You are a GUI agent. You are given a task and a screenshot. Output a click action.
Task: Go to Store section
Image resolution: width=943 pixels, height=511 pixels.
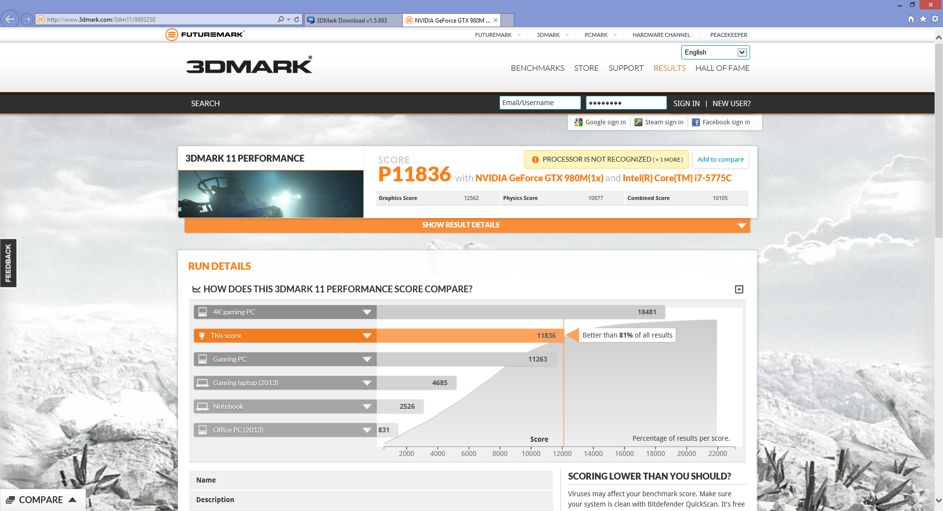point(586,68)
